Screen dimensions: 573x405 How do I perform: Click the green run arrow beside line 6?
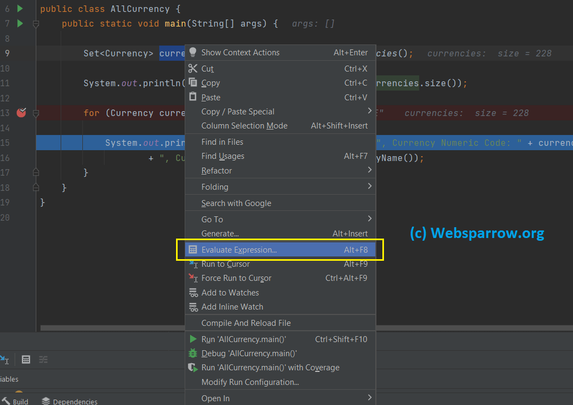pyautogui.click(x=21, y=9)
